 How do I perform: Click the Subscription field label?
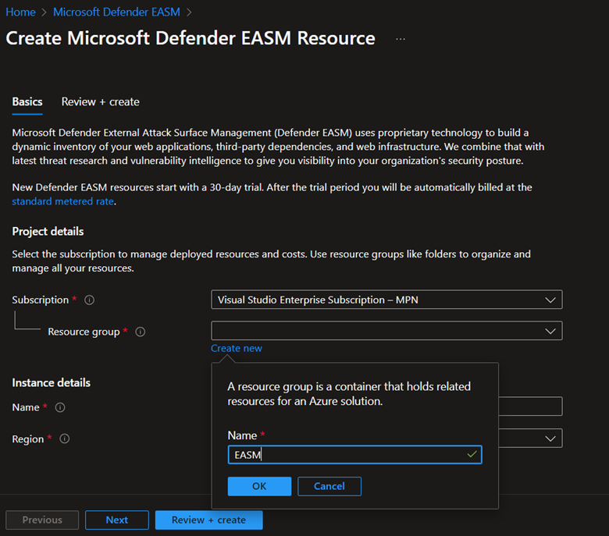[41, 300]
